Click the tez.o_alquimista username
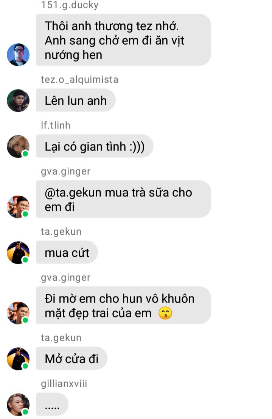The width and height of the screenshot is (272, 419). point(79,79)
